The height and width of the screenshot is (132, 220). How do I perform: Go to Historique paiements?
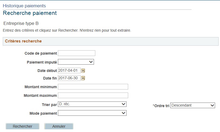[x=24, y=6]
